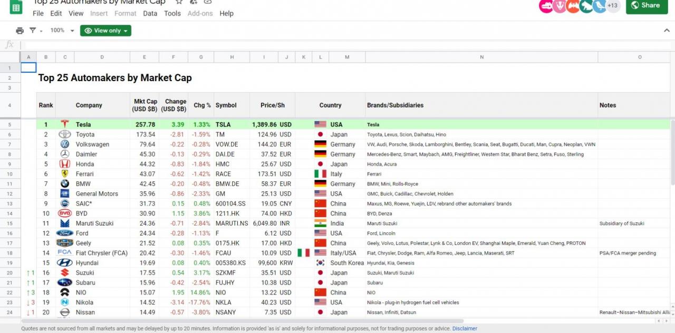Click the '600104.SS' symbol cell
The height and width of the screenshot is (333, 675).
232,204
